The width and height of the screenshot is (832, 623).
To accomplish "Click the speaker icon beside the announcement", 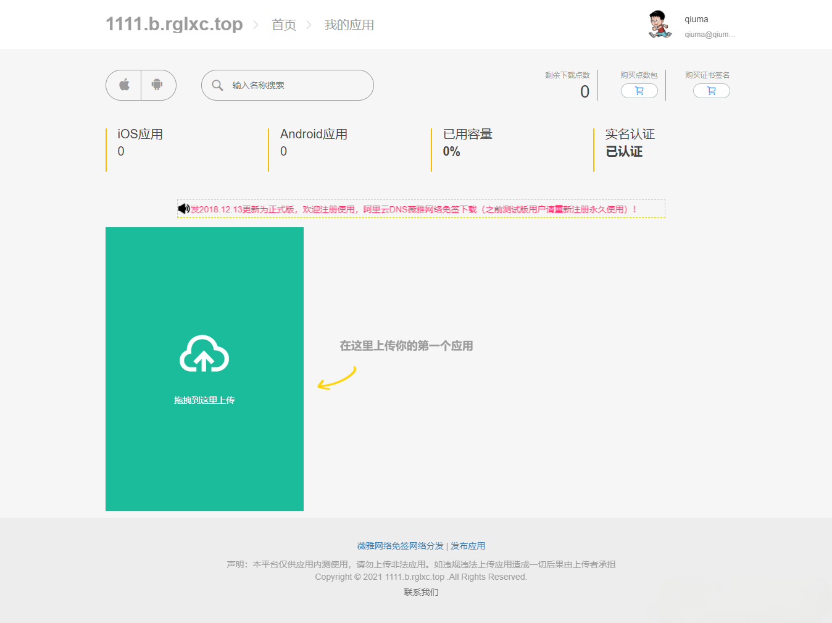I will (183, 209).
